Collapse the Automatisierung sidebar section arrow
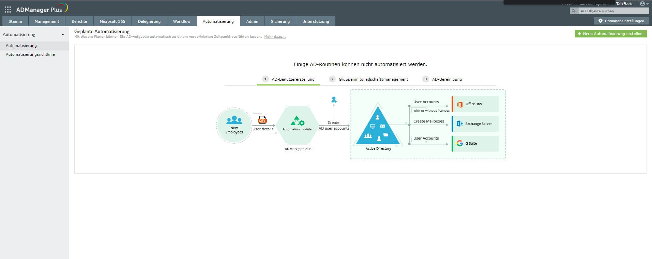The height and width of the screenshot is (259, 652). point(63,35)
